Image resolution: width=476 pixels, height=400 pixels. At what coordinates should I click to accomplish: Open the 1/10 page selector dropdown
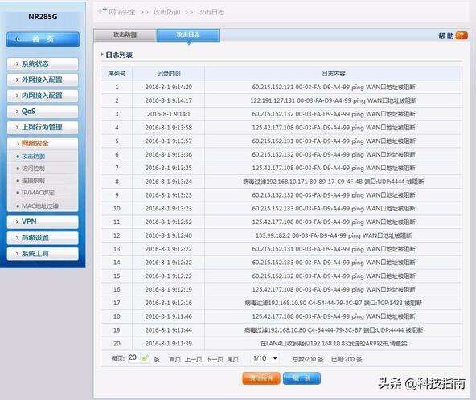click(x=265, y=358)
